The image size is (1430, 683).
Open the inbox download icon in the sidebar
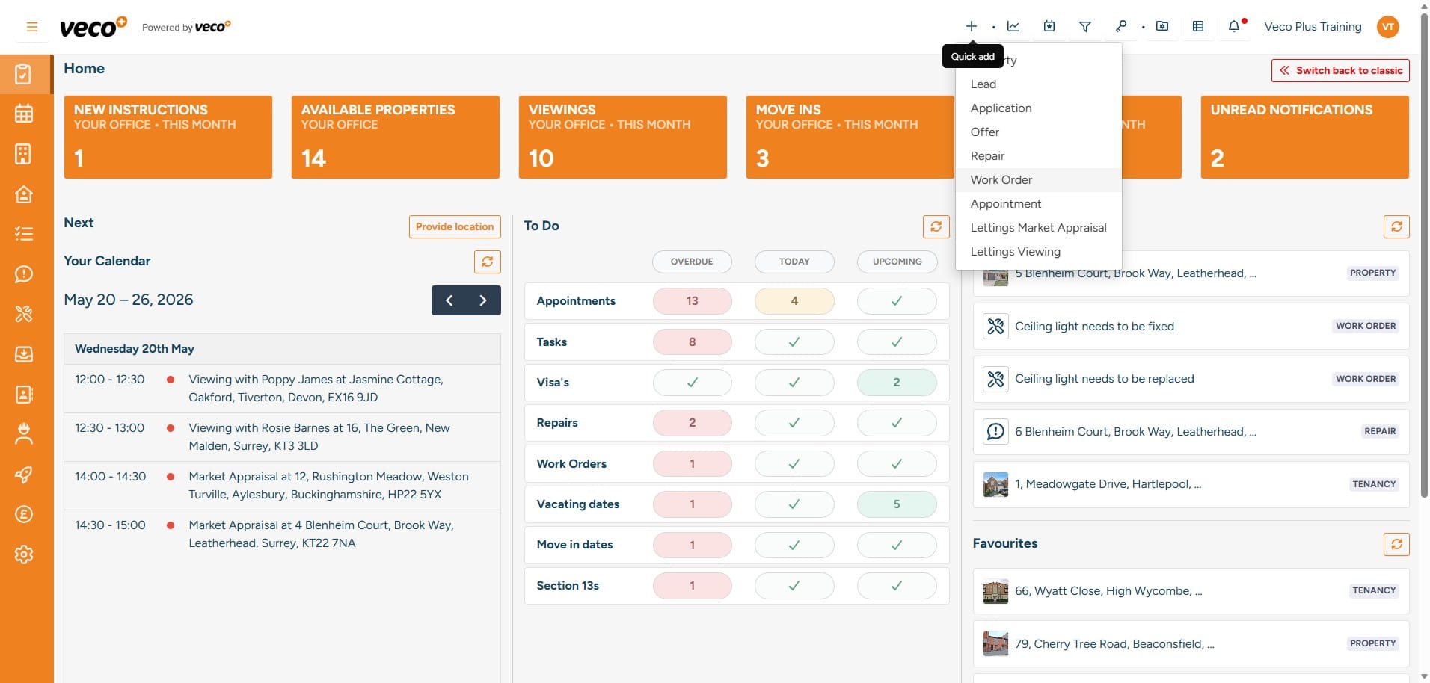[24, 354]
